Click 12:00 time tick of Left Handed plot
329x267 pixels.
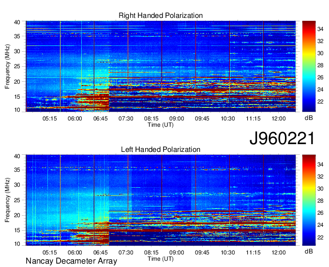[278, 252]
